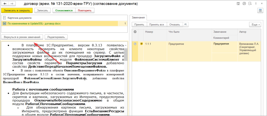Click Вернуться в режим замечаний
267x116 pixels.
coord(22,37)
